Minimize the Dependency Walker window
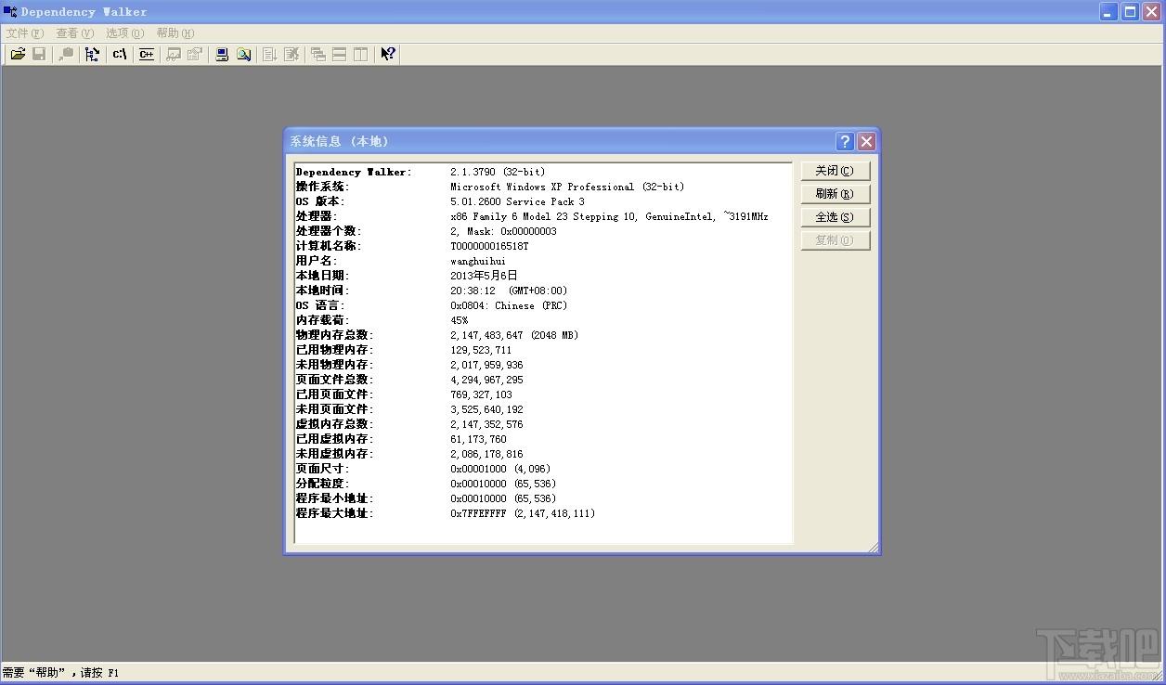The width and height of the screenshot is (1166, 685). point(1109,11)
